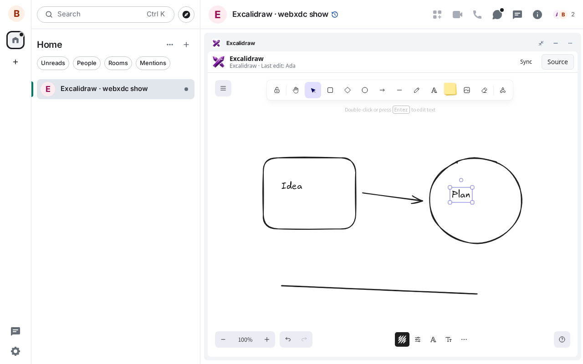Screen dimensions: 583x364
Task: Click the Sync button
Action: [526, 62]
